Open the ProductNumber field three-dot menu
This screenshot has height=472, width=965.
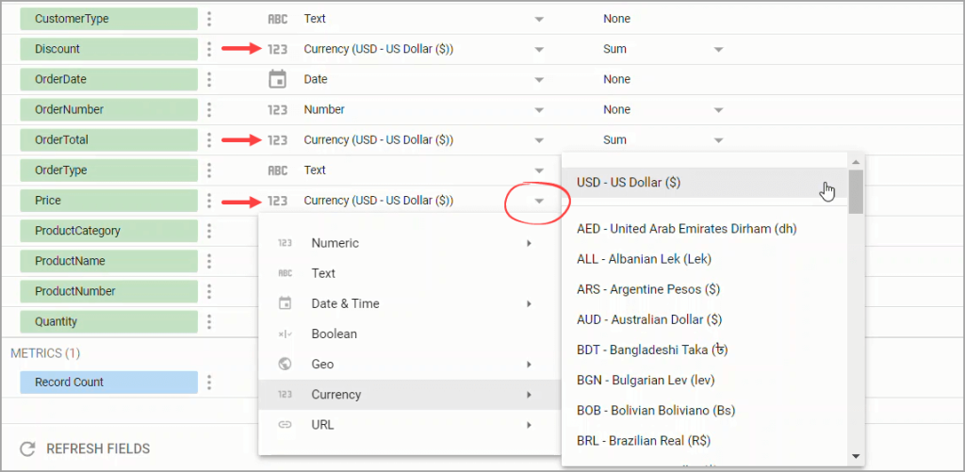pyautogui.click(x=209, y=291)
